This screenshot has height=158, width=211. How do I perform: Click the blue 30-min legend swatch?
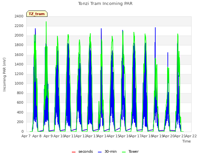pyautogui.click(x=100, y=152)
